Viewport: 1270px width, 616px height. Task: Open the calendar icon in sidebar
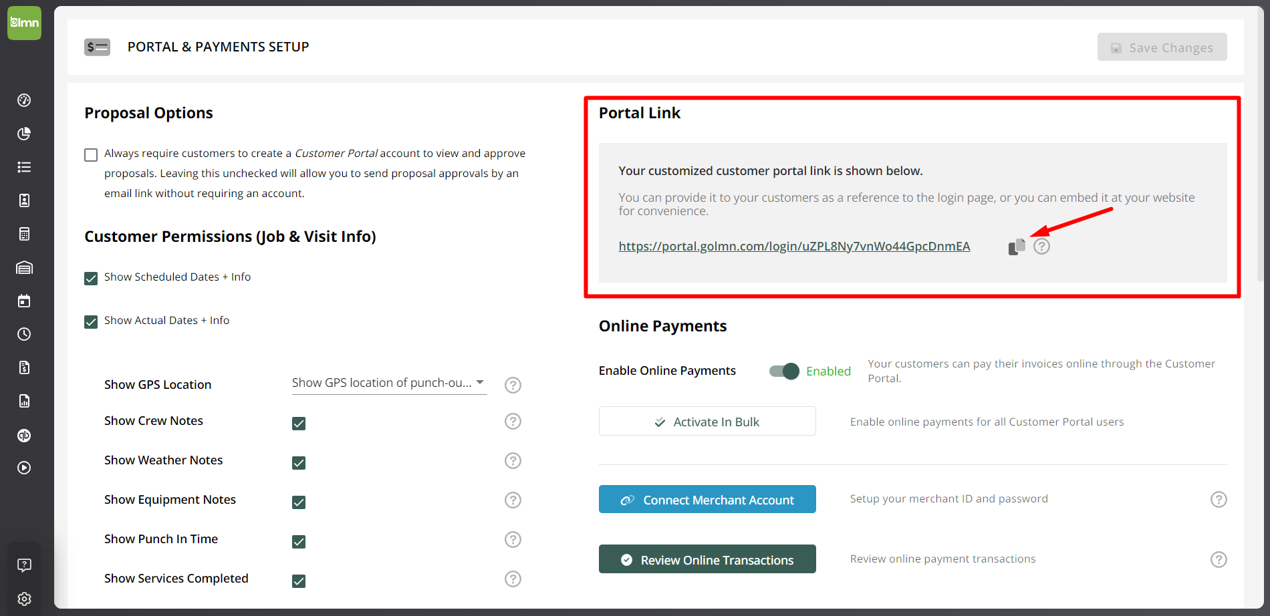[24, 301]
